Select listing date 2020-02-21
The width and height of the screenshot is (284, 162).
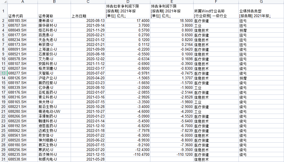(88, 35)
